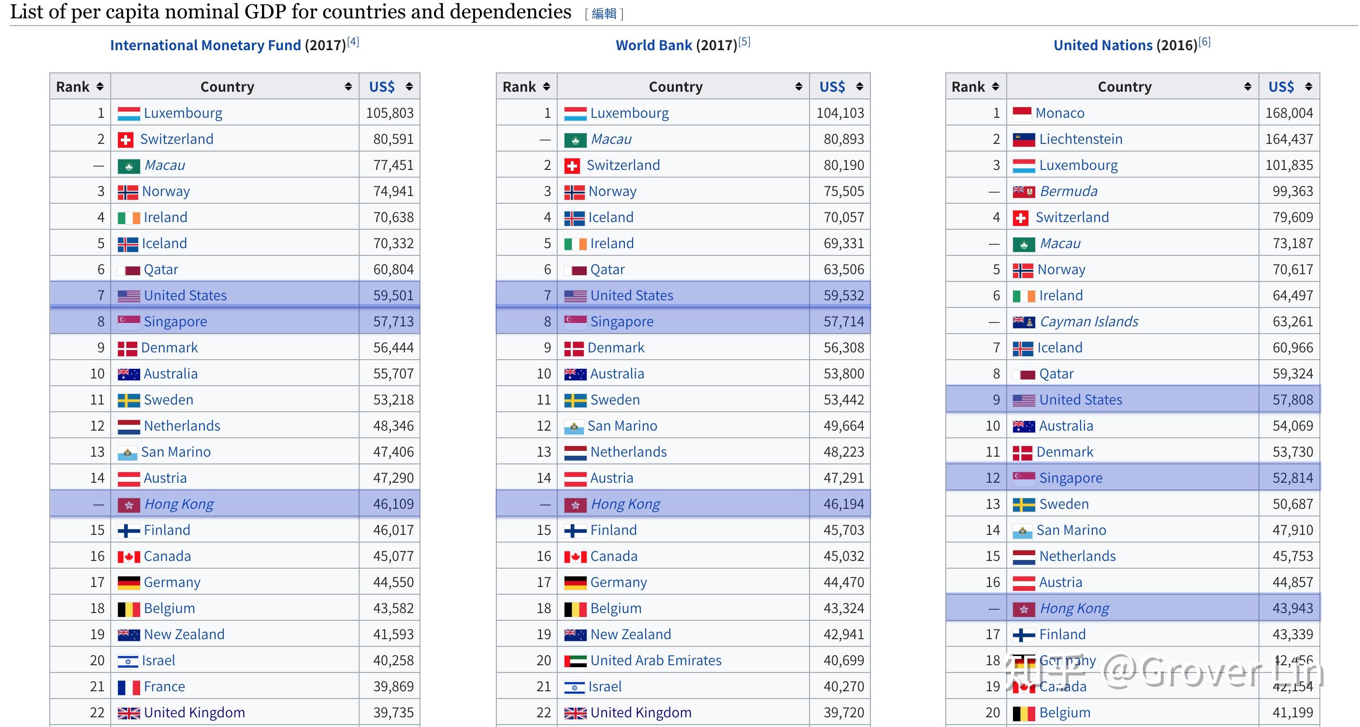Open Hong Kong link in IMF table
This screenshot has width=1360, height=727.
[179, 504]
